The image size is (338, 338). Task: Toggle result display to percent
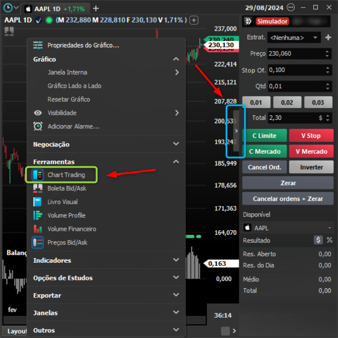[x=329, y=240]
